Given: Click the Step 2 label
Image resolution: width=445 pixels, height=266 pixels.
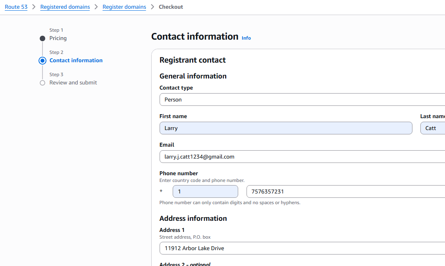Looking at the screenshot, I should coord(56,52).
